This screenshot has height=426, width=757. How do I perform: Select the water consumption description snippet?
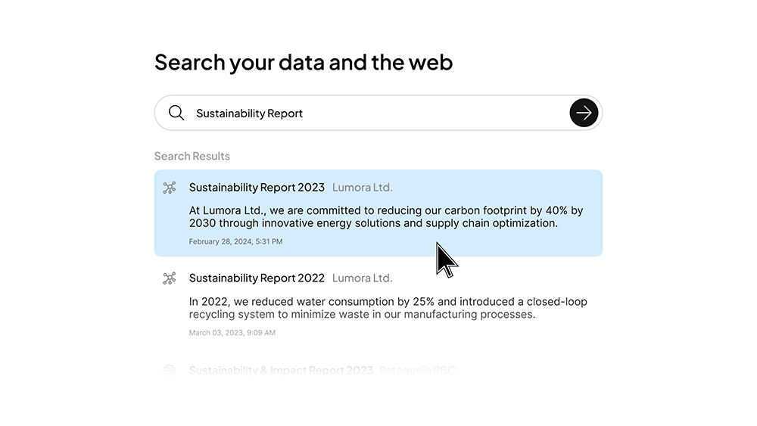[x=388, y=308]
